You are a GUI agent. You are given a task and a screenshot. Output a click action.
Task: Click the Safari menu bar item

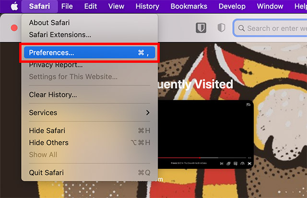tap(39, 6)
